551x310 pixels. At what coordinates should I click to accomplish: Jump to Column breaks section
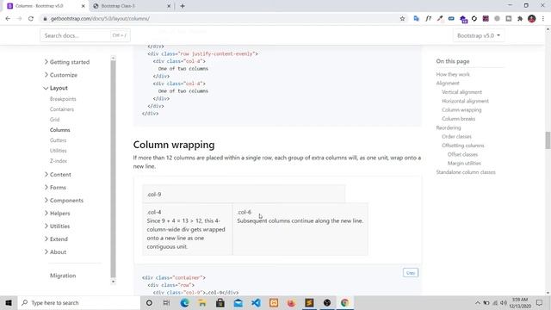(458, 119)
